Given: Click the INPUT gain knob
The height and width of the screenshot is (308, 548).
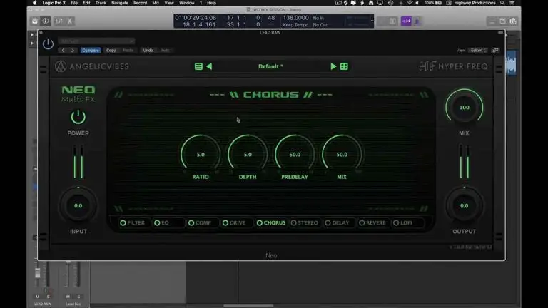Looking at the screenshot, I should point(78,205).
